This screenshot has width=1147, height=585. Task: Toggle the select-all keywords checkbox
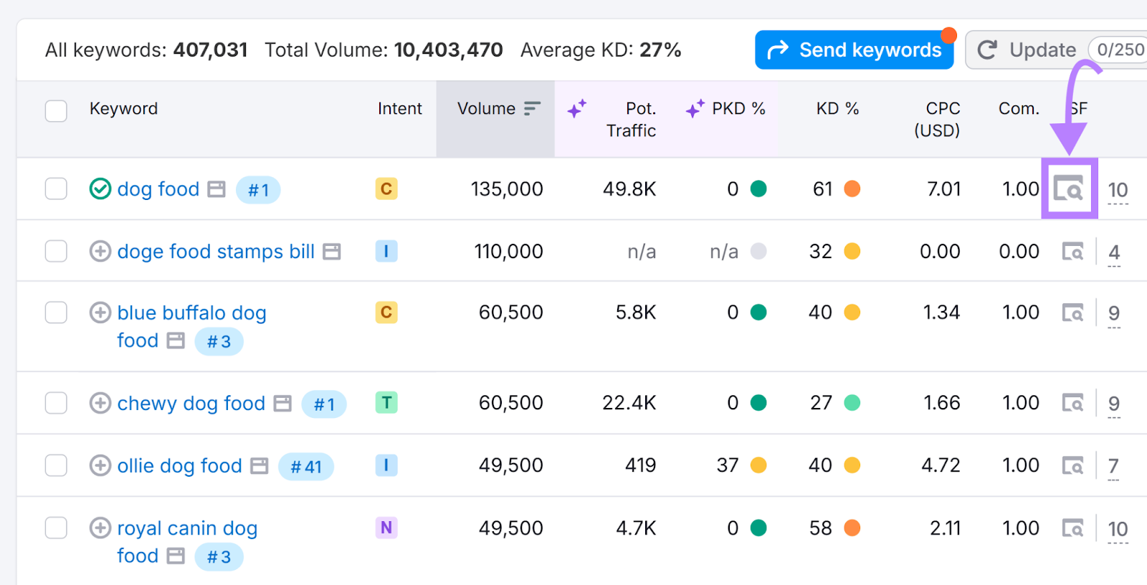click(56, 111)
